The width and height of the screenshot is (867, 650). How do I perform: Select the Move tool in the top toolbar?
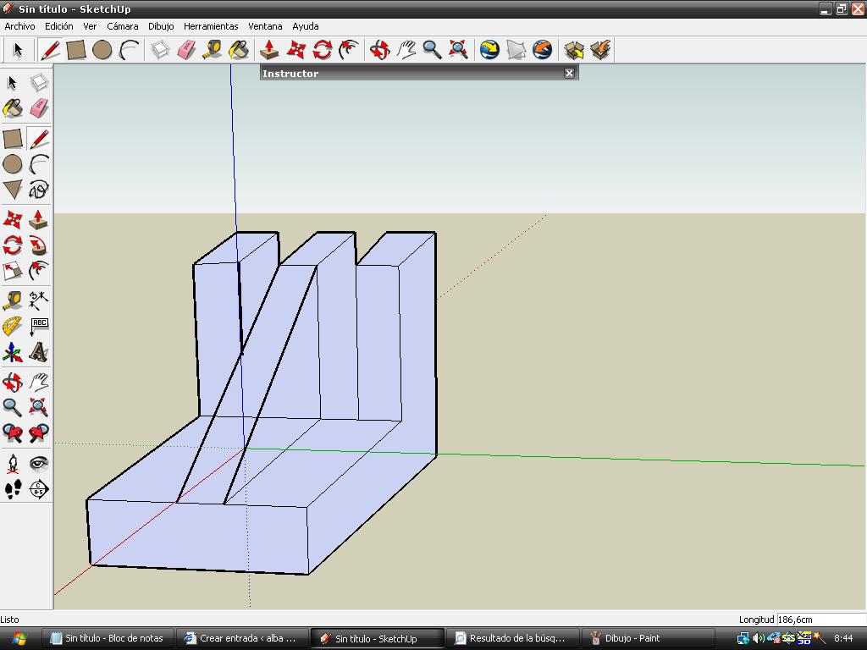click(x=295, y=50)
